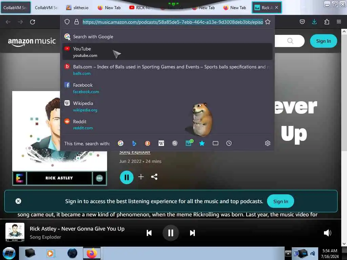Open the Pocket save icon

tap(302, 22)
